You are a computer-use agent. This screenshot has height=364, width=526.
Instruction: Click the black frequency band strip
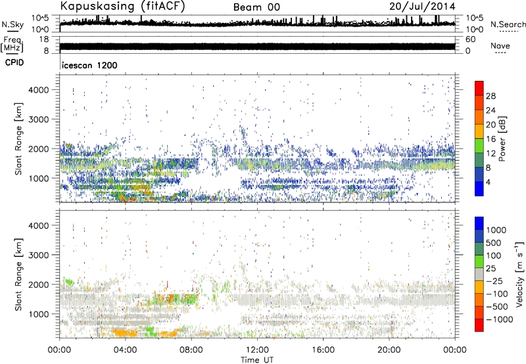coord(257,46)
